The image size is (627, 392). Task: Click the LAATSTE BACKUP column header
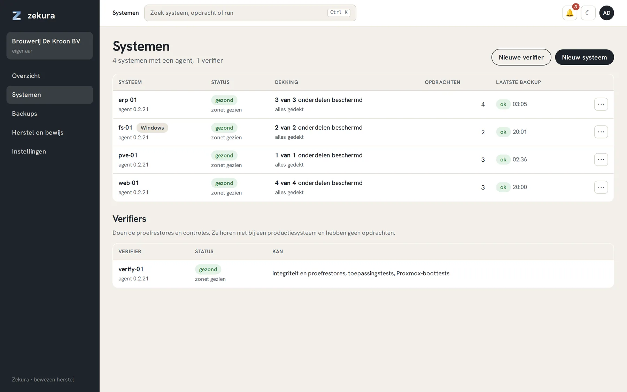(x=518, y=82)
